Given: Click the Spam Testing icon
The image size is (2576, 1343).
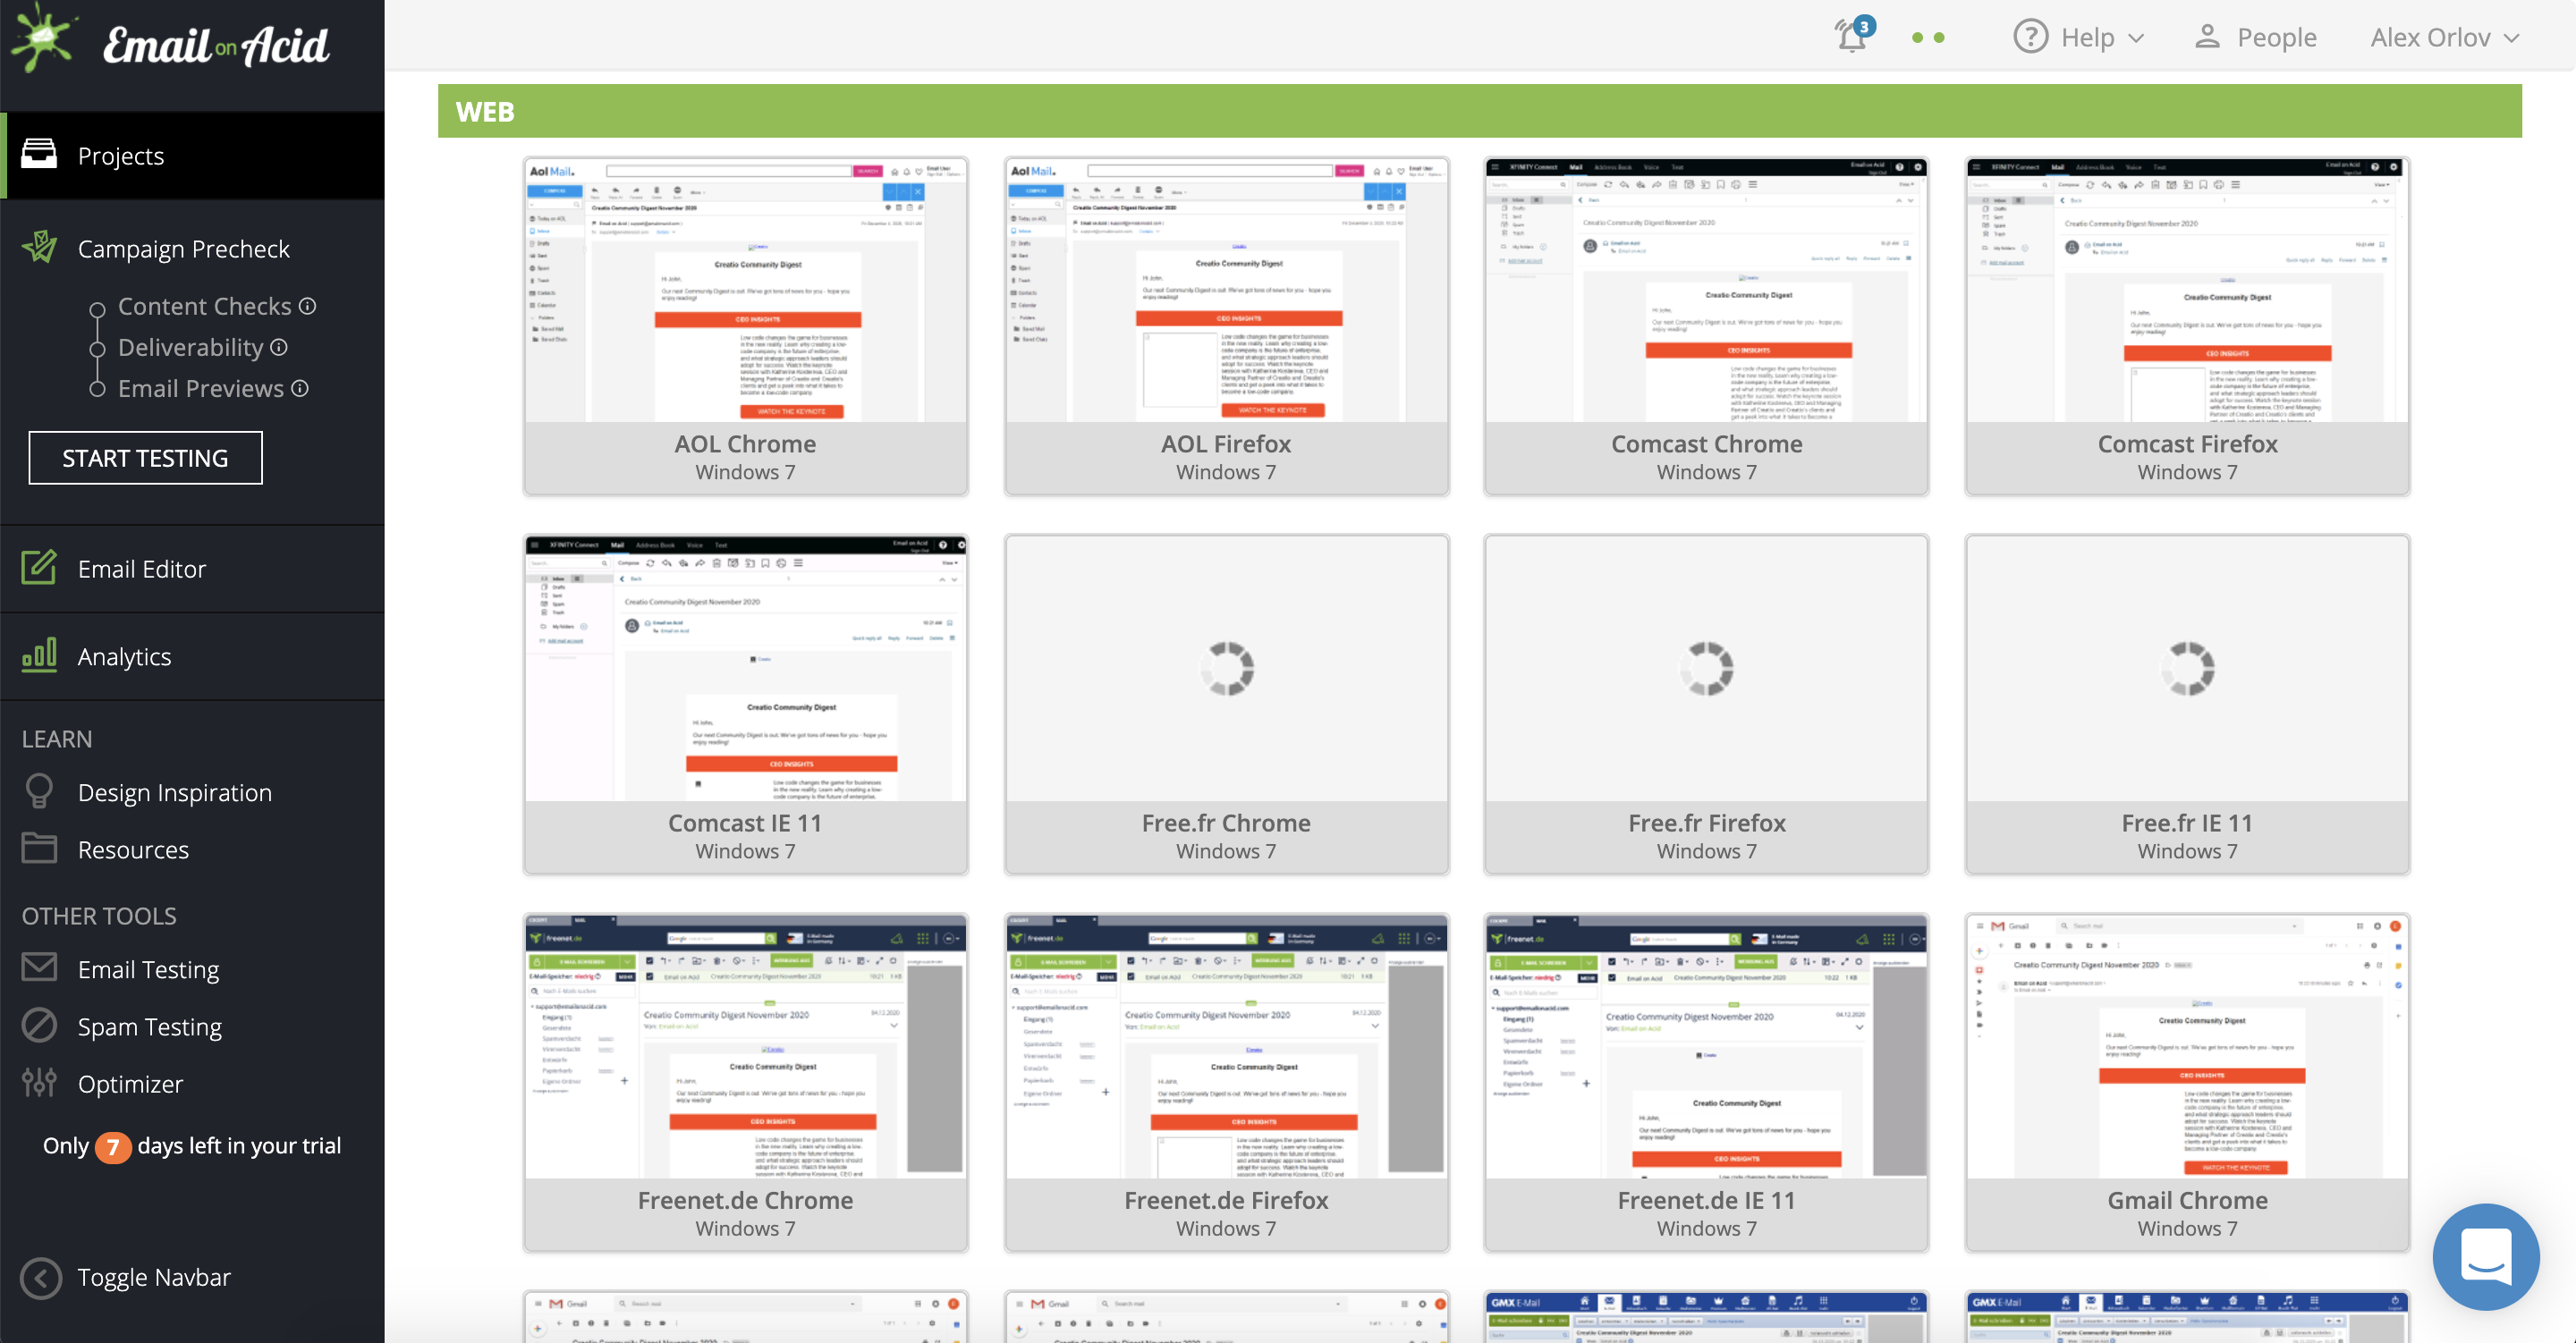Looking at the screenshot, I should (39, 1026).
